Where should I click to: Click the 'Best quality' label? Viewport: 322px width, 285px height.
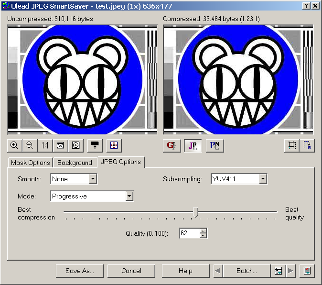click(x=294, y=213)
